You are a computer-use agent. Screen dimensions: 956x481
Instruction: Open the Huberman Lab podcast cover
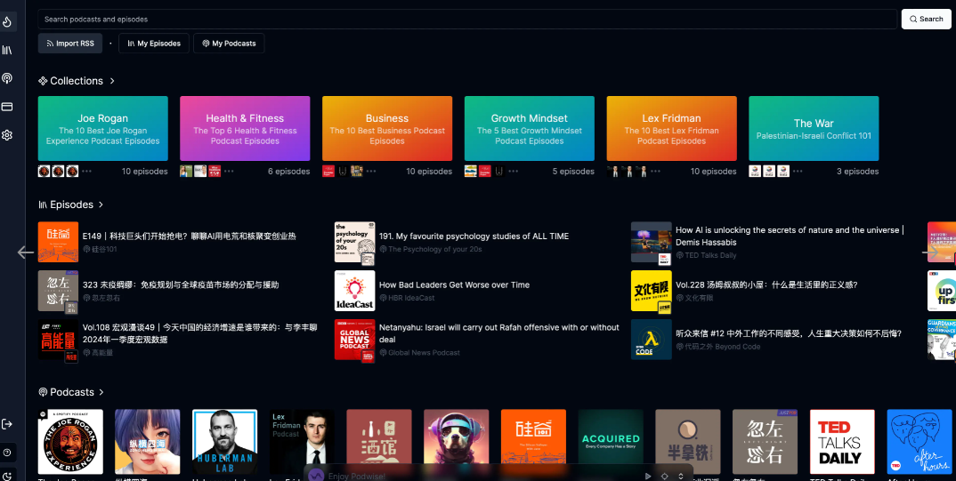click(x=224, y=442)
